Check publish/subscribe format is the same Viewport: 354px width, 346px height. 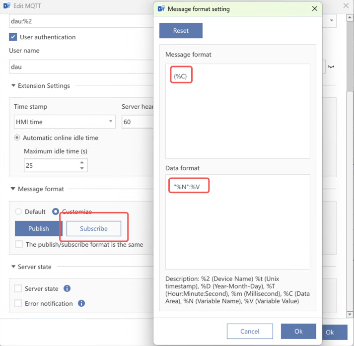coord(18,244)
